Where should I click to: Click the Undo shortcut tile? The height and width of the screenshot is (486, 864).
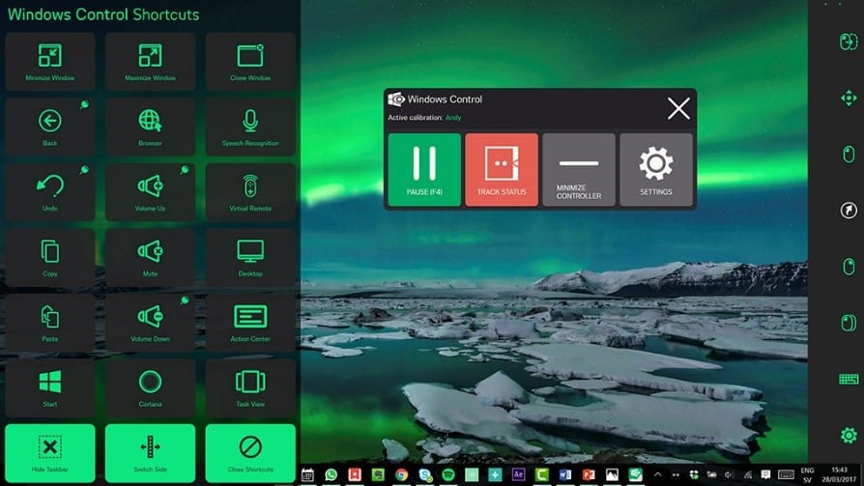50,191
